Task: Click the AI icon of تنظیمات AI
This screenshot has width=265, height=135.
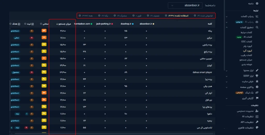Action: 257,117
